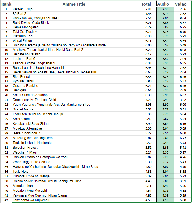Click rank number 42 cell
Image resolution: width=192 pixels, height=203 pixels.
tap(6, 200)
